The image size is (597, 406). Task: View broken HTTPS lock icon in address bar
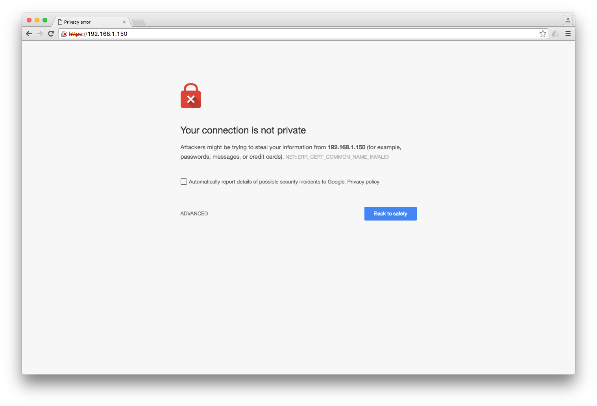tap(64, 34)
